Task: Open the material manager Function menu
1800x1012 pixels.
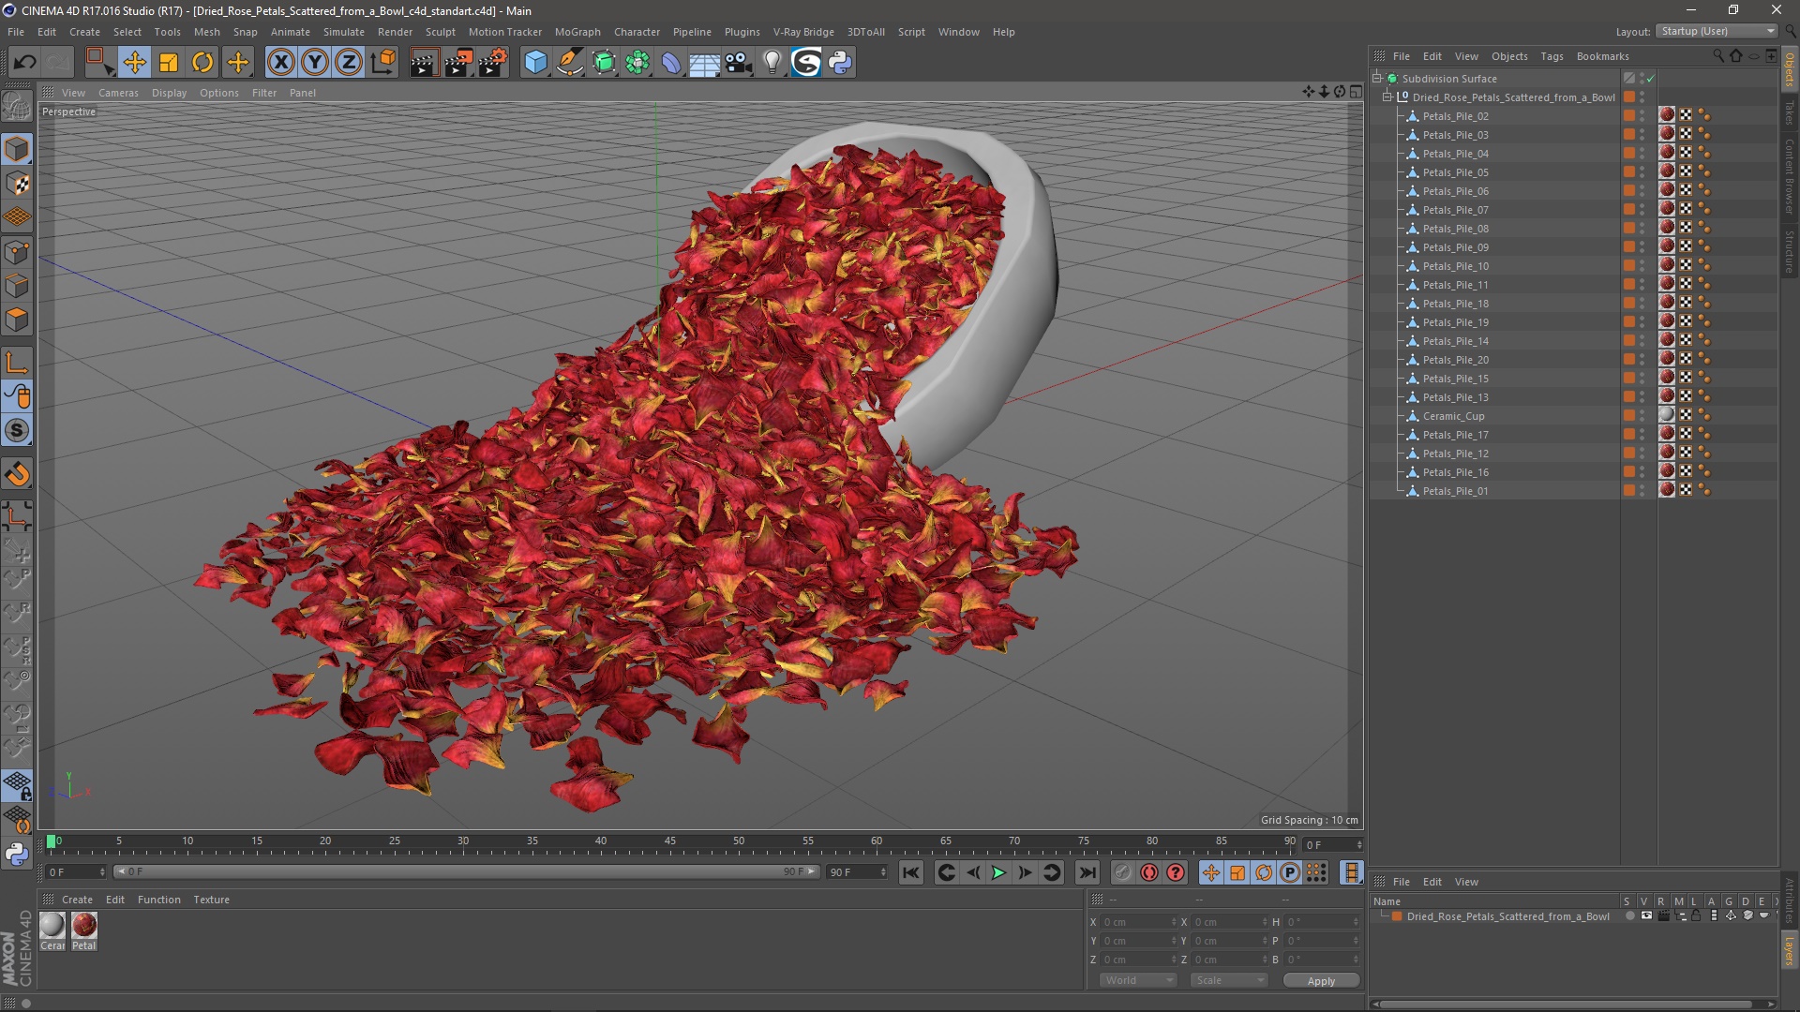Action: click(x=158, y=900)
